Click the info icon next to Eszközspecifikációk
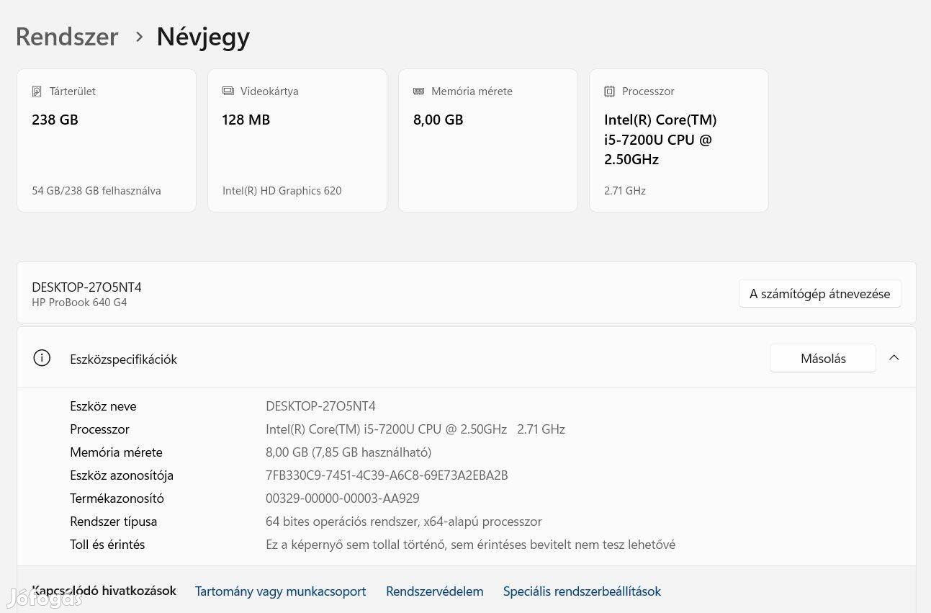The image size is (931, 613). pos(42,358)
